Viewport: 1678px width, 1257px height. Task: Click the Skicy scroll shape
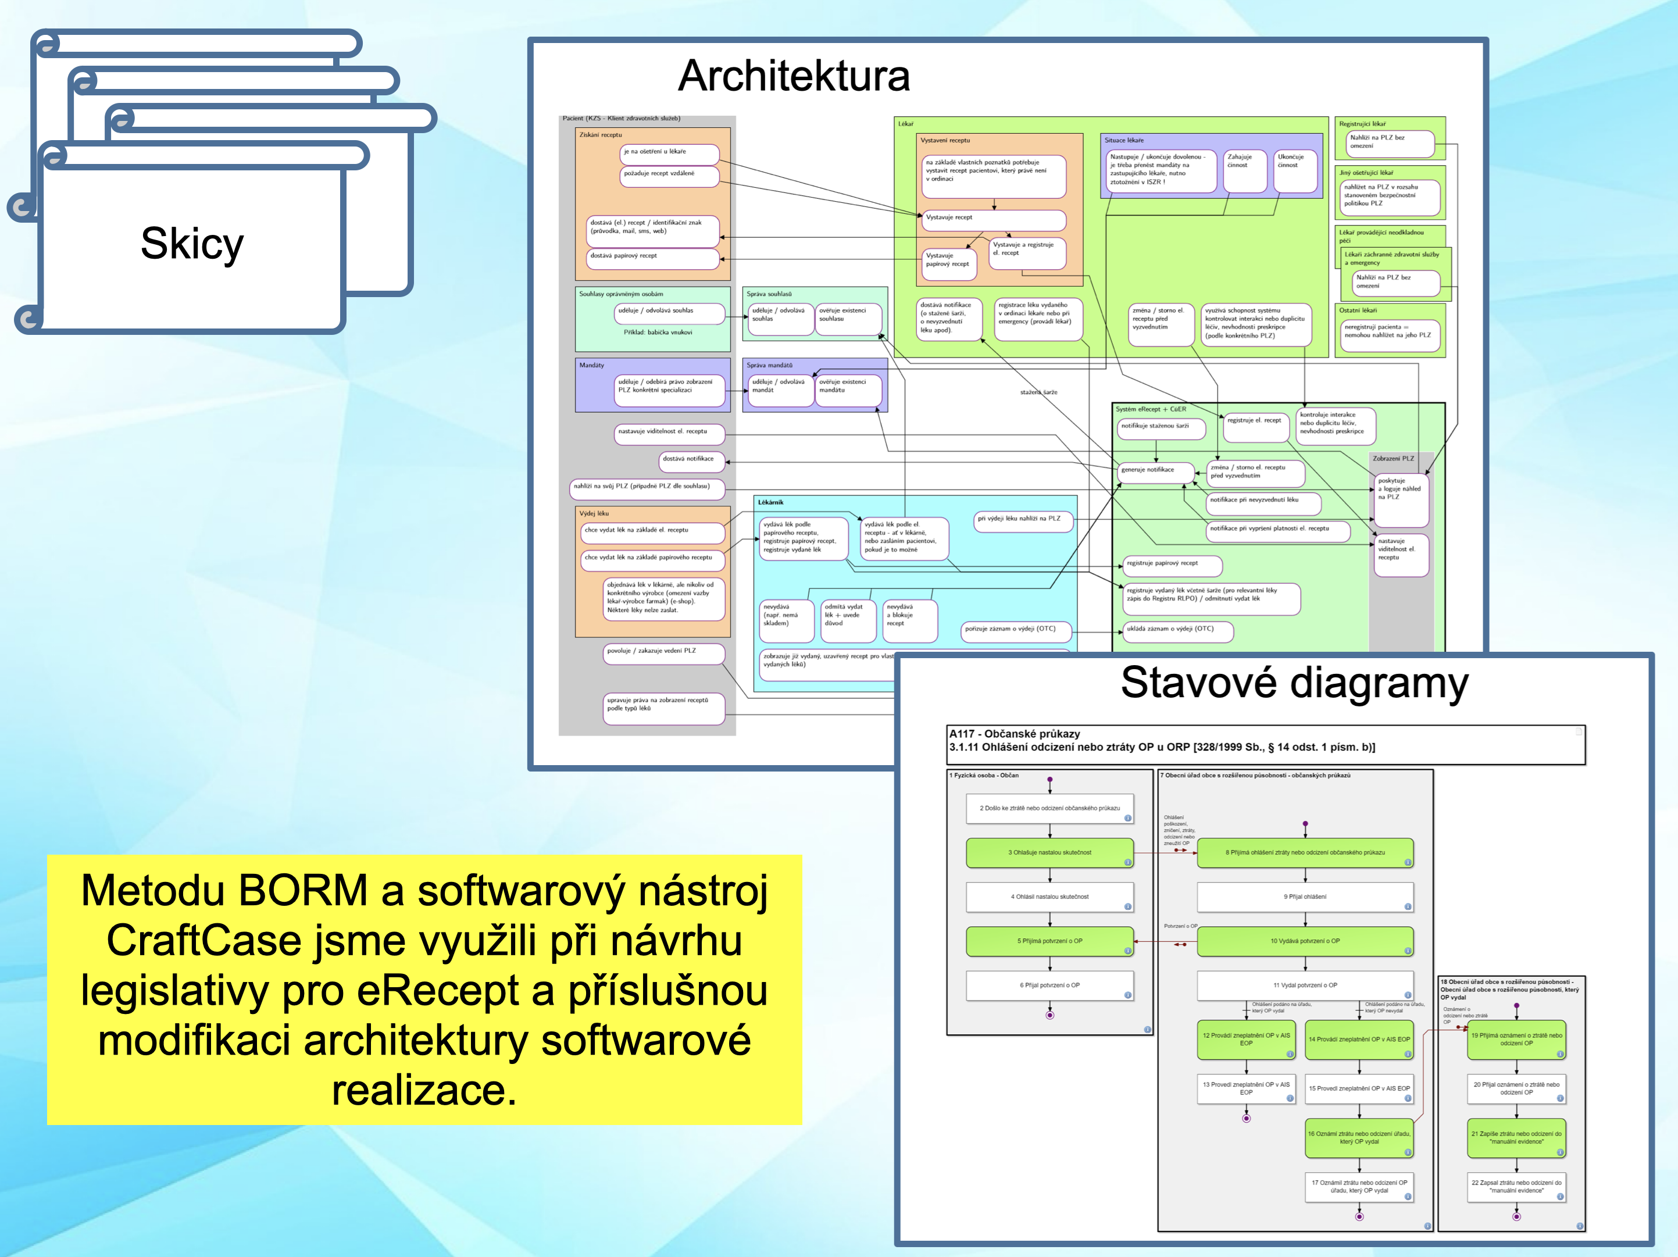point(192,243)
